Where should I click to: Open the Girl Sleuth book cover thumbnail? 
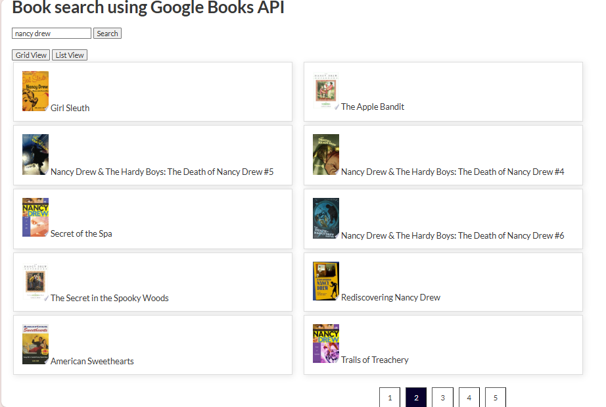pos(35,91)
